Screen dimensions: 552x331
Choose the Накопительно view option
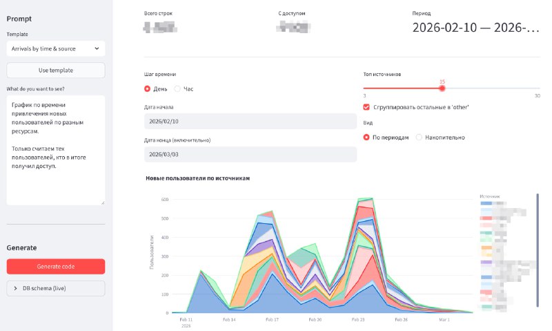point(419,137)
